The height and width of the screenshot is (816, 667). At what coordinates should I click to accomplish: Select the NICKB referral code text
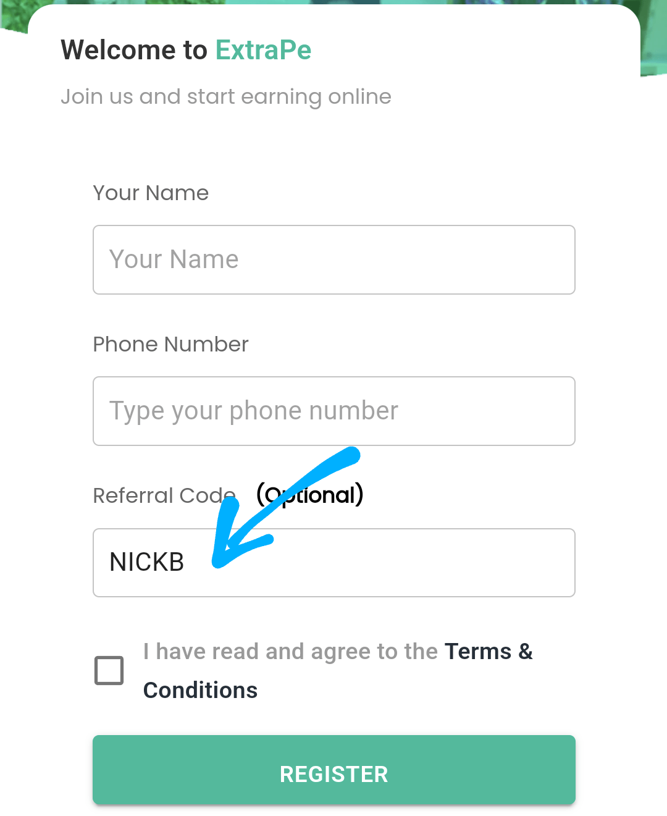(147, 562)
